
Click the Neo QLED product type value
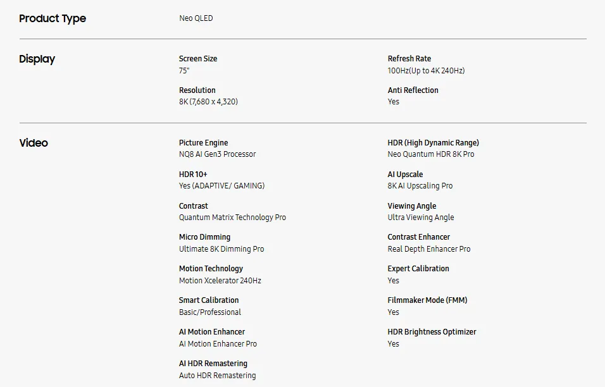coord(196,18)
